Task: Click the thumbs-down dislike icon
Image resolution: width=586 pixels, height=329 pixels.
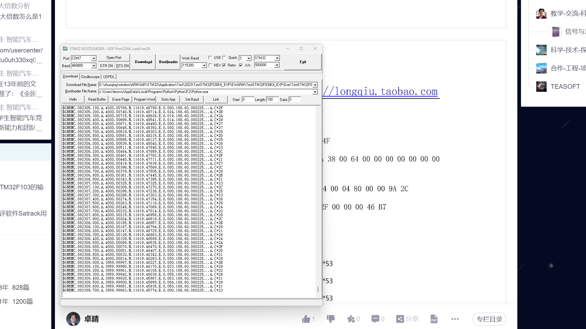Action: point(331,319)
